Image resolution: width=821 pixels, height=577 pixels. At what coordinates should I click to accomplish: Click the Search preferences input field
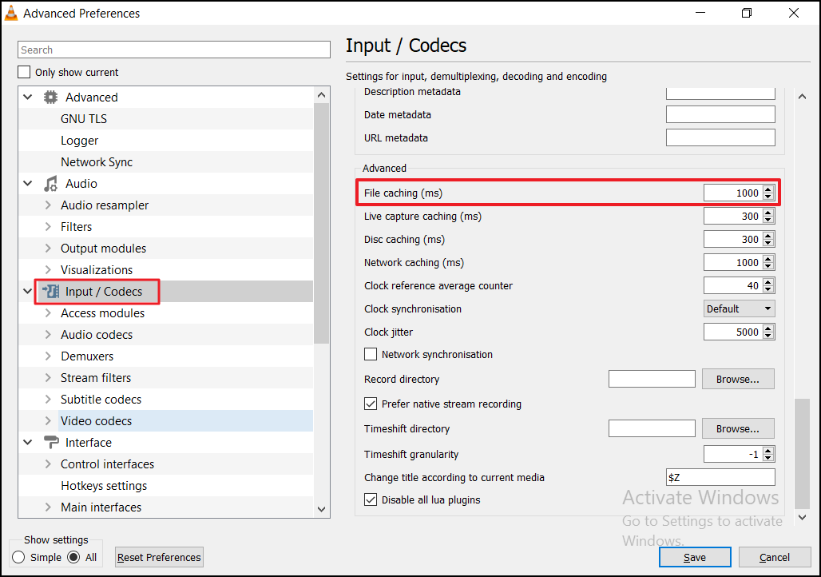174,50
